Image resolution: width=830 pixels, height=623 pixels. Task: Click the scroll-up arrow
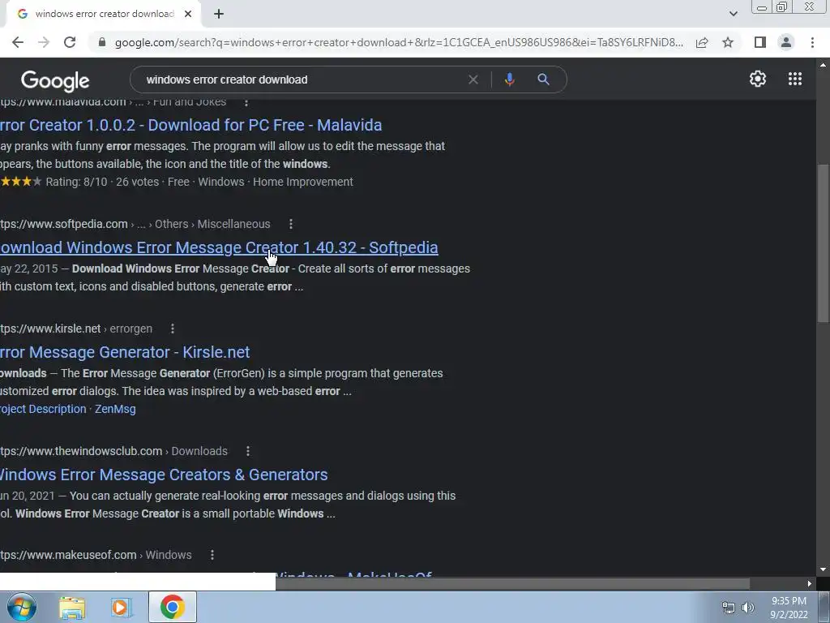coord(823,65)
